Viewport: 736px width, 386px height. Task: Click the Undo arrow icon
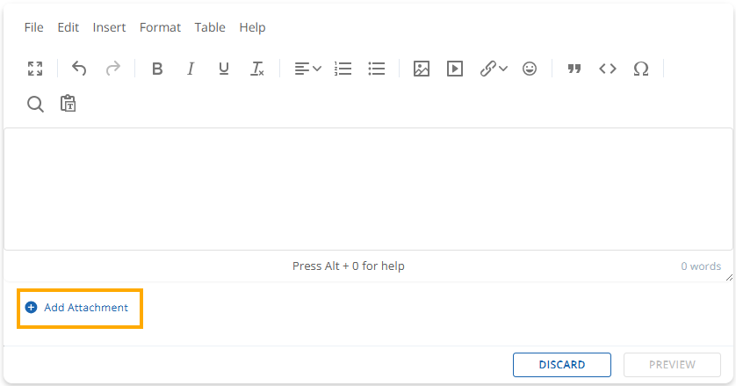point(79,69)
